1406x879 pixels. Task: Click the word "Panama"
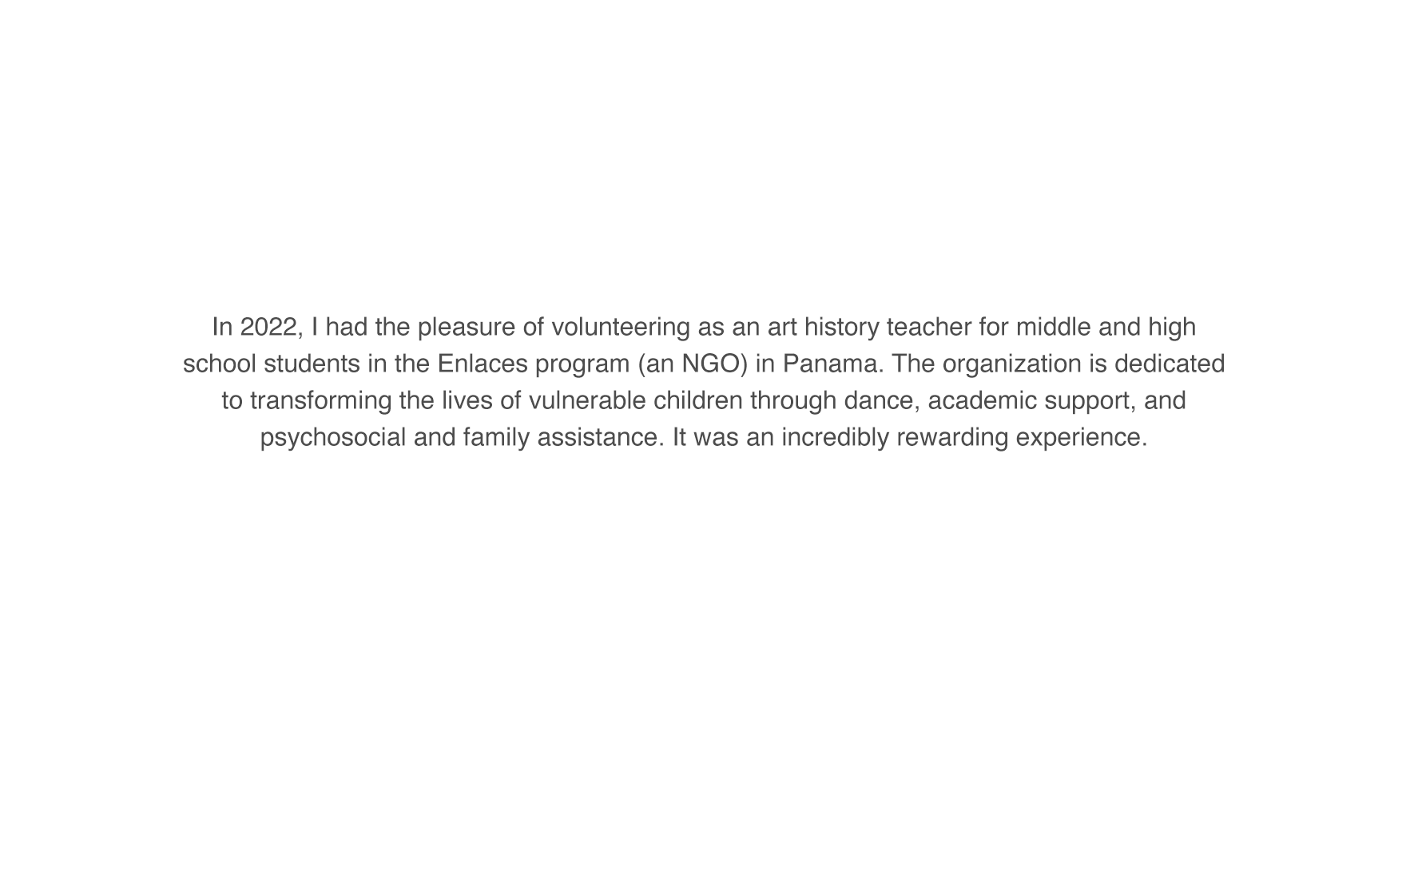click(831, 364)
